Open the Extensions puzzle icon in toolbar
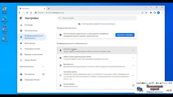Viewport: 173px width, 97px height. [151, 13]
